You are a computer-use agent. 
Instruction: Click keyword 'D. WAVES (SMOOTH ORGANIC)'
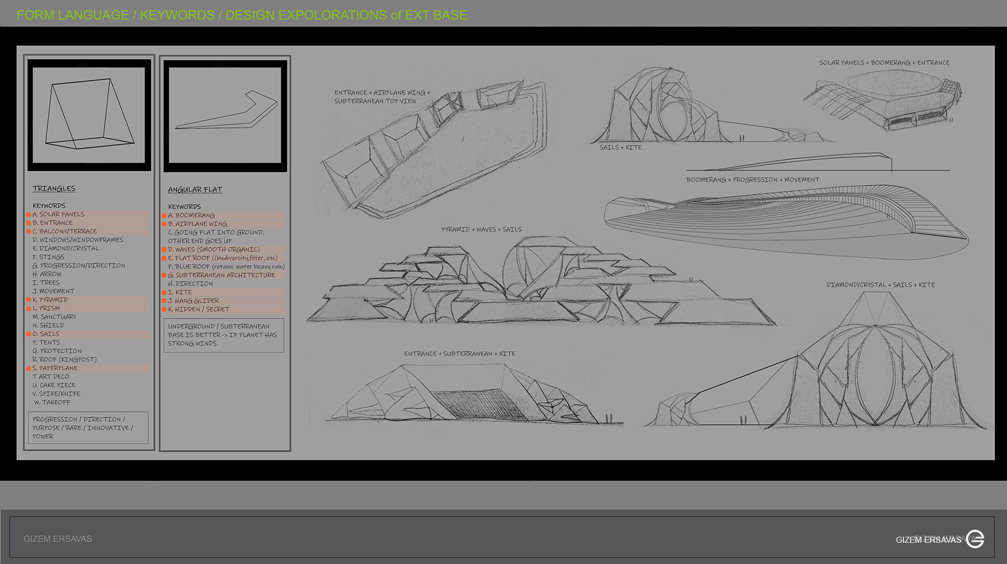214,250
